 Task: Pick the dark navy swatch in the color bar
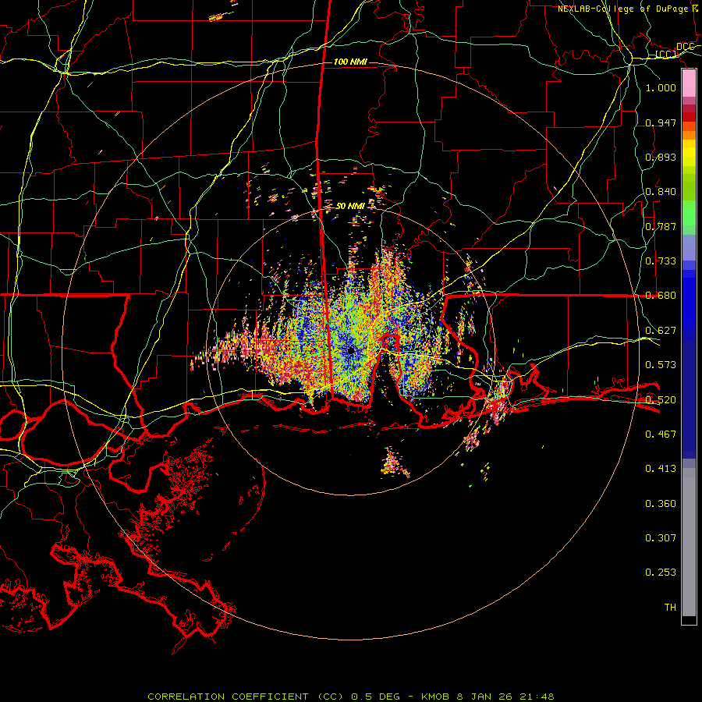pos(689,399)
